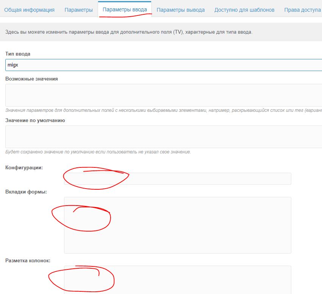This screenshot has width=322, height=294.
Task: Select the Параметры ввода tab
Action: [125, 9]
